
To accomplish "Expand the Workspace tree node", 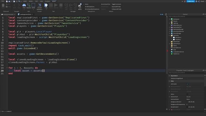I will coord(170,19).
